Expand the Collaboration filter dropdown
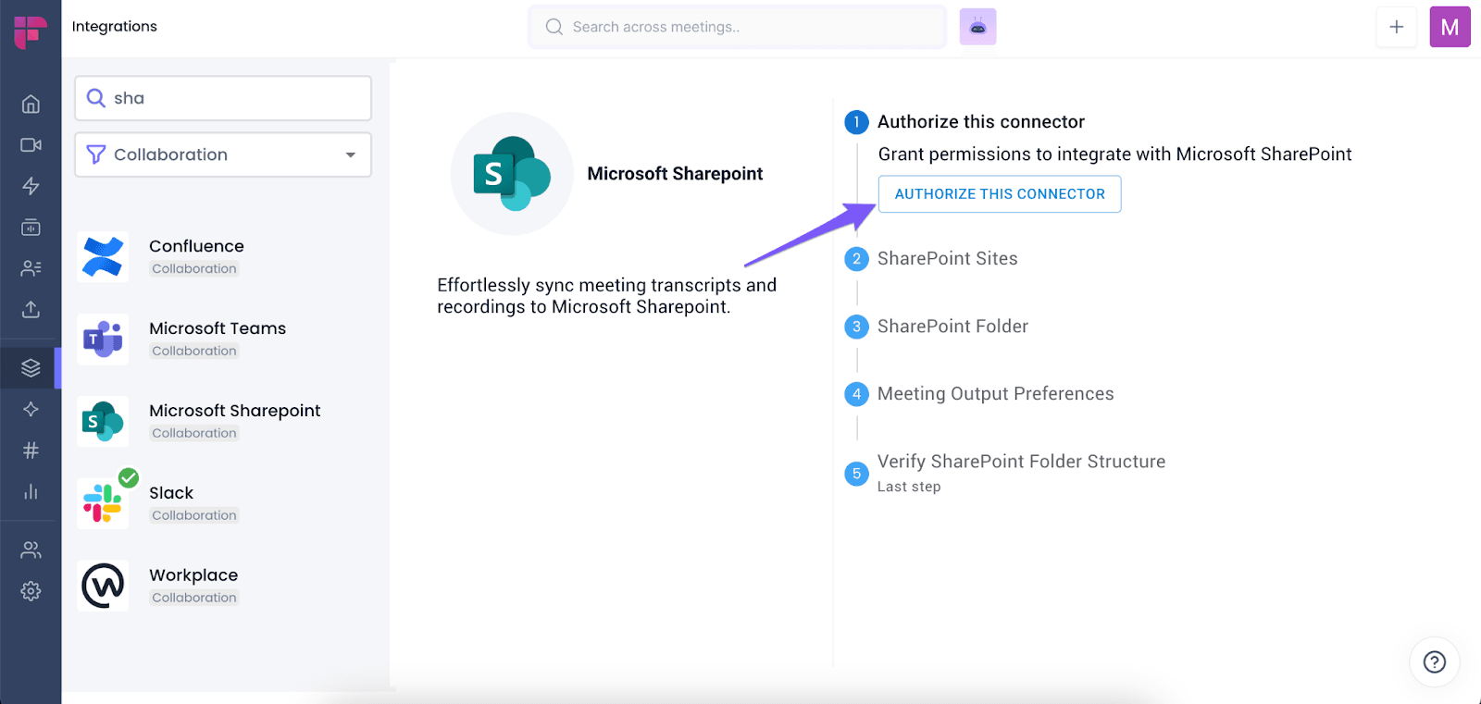The height and width of the screenshot is (704, 1481). coord(223,154)
